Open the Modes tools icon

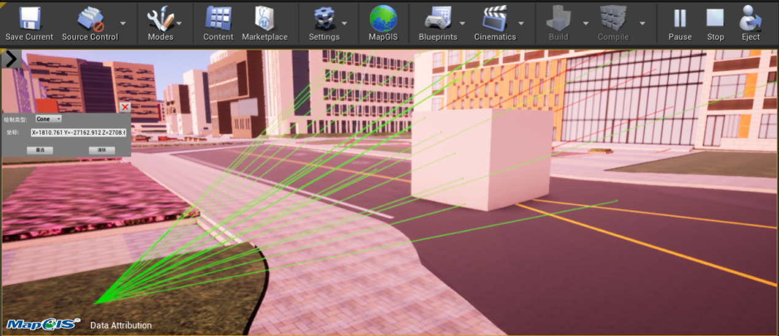[160, 18]
